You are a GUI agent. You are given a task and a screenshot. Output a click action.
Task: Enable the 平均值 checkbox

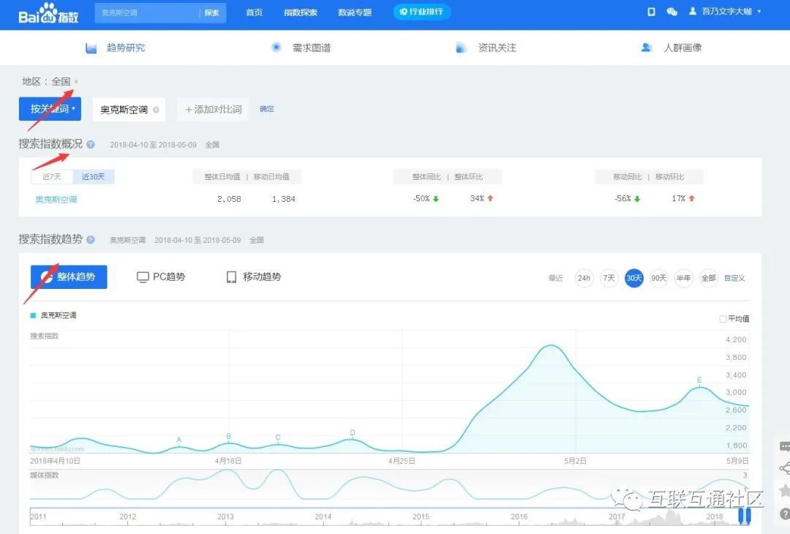pos(723,319)
